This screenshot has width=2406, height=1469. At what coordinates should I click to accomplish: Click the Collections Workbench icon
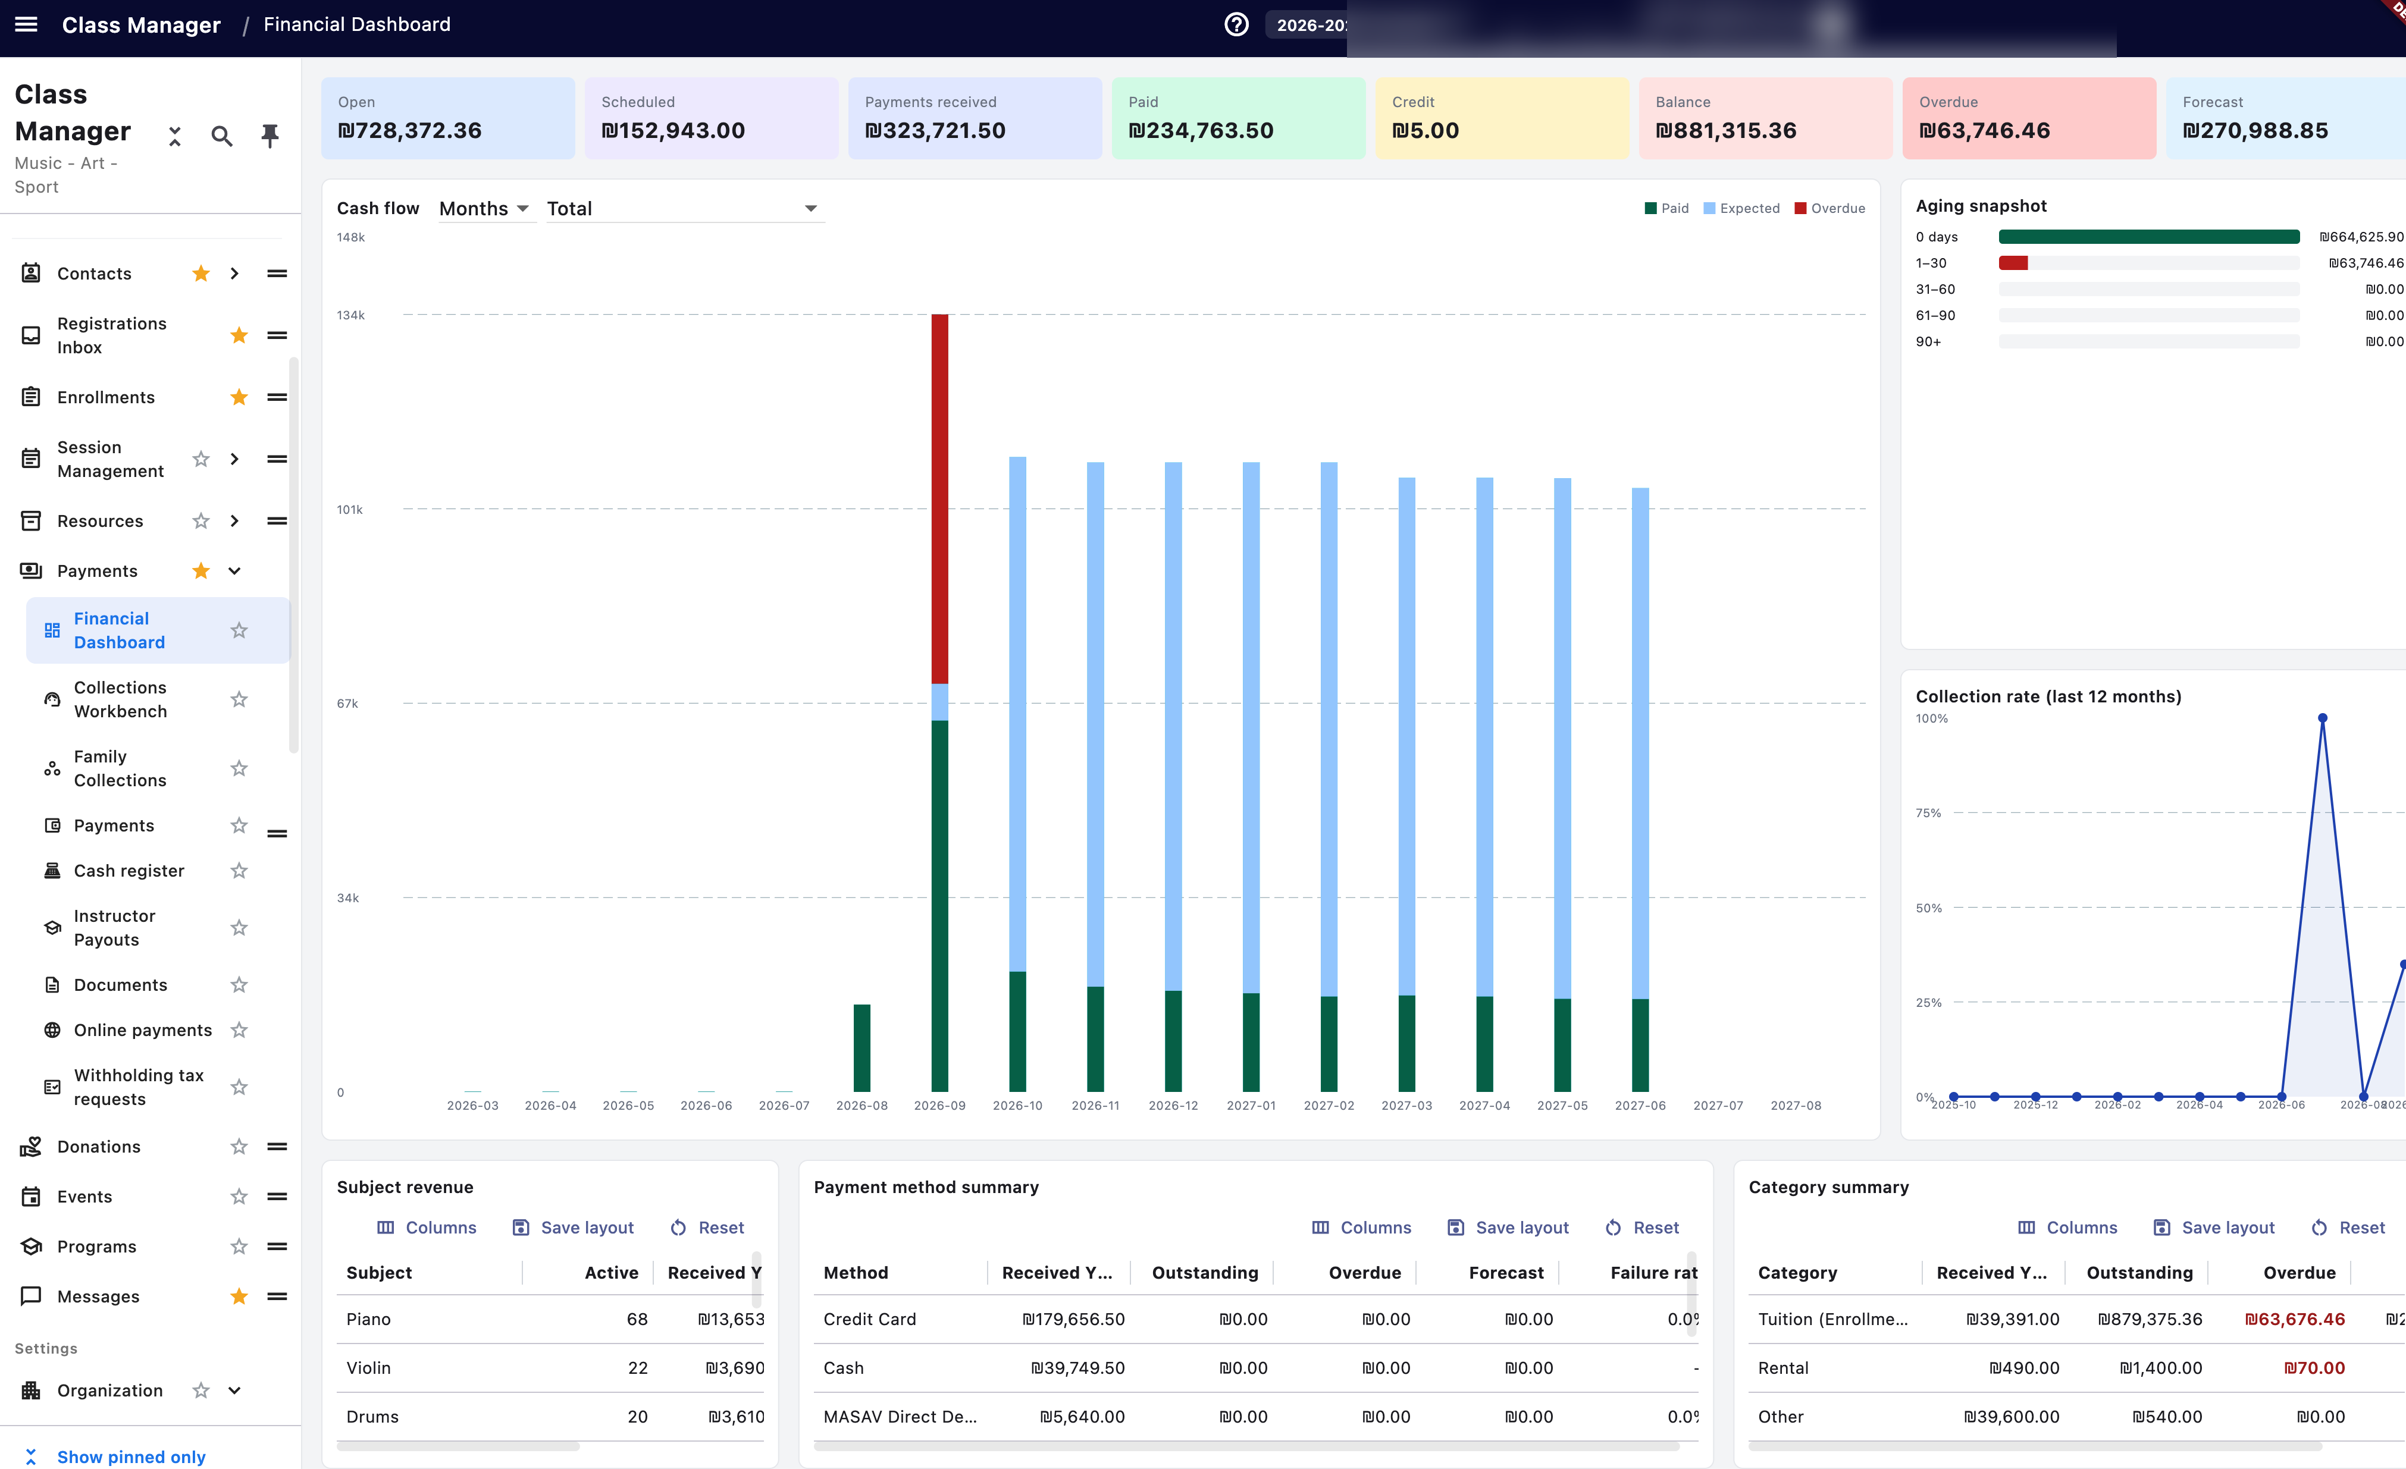[53, 700]
